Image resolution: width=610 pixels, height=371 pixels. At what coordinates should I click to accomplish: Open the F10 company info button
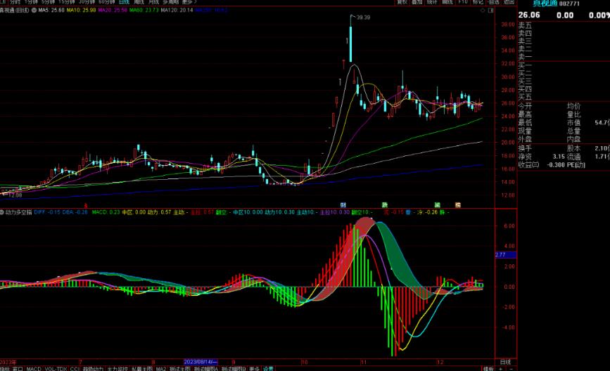pos(462,2)
